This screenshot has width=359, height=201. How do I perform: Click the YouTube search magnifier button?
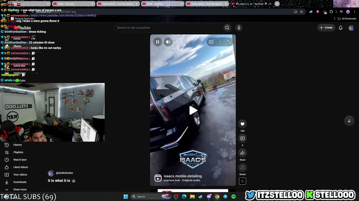pyautogui.click(x=227, y=28)
